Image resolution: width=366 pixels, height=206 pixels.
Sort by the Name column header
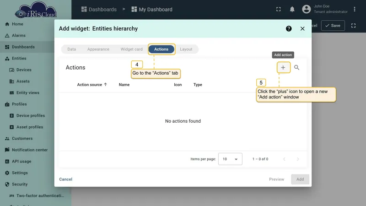tap(124, 85)
